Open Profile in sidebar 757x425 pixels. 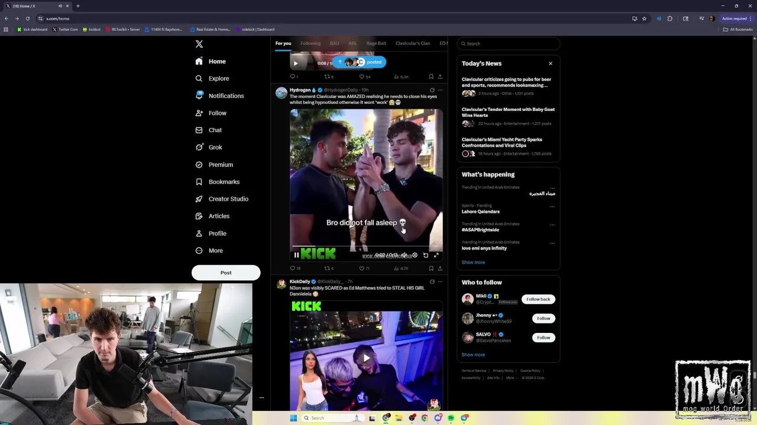211,233
